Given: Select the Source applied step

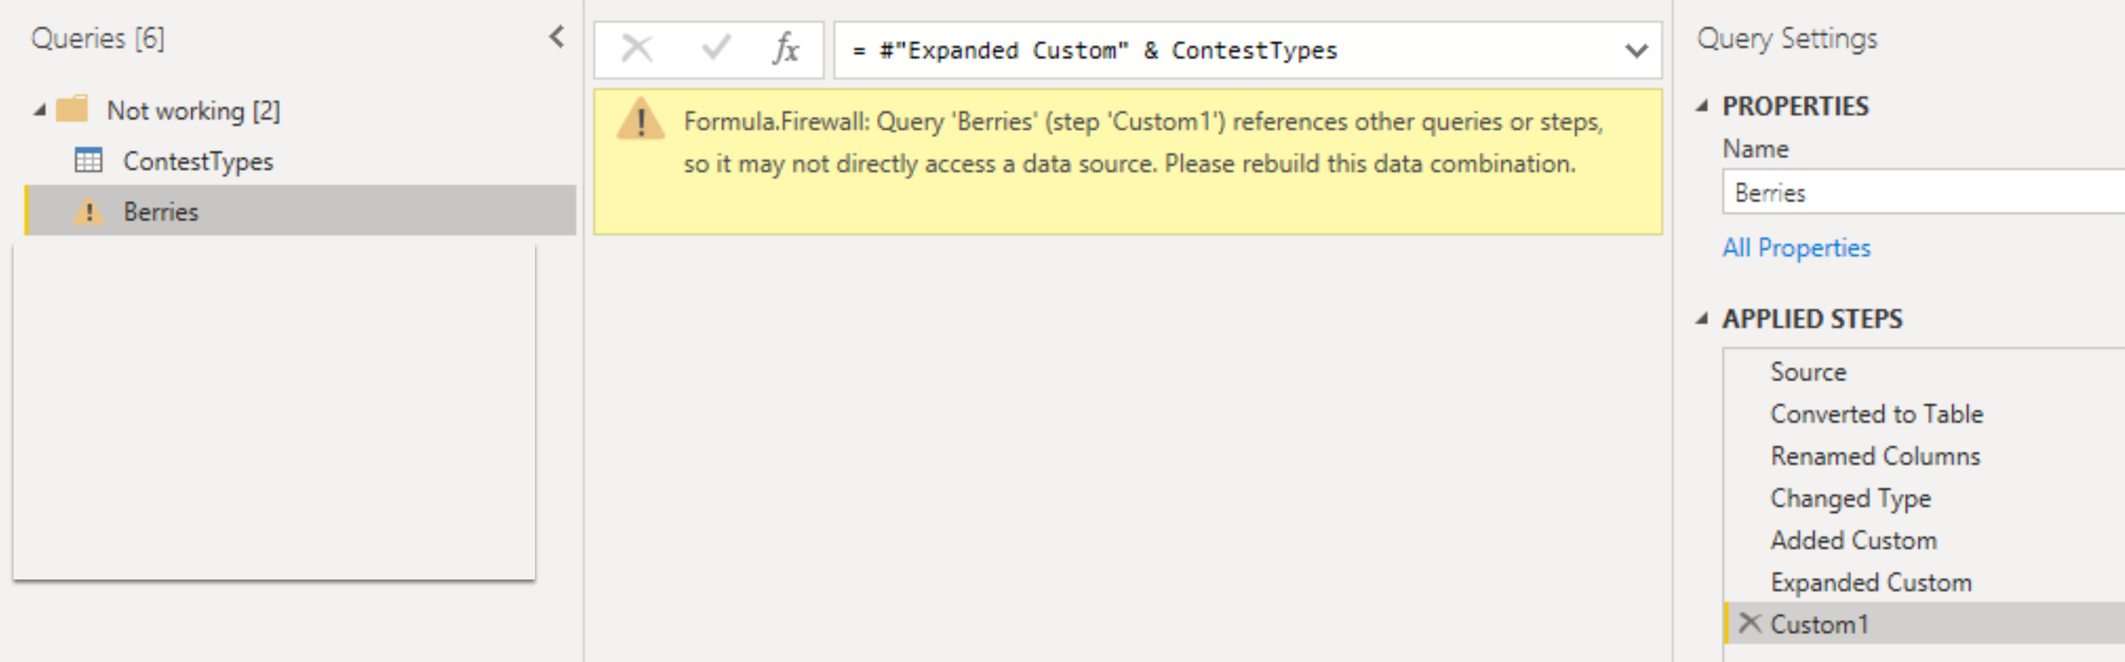Looking at the screenshot, I should click(x=1808, y=371).
